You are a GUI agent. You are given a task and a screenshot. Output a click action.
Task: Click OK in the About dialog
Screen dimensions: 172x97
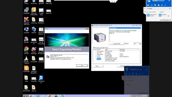click(82, 65)
